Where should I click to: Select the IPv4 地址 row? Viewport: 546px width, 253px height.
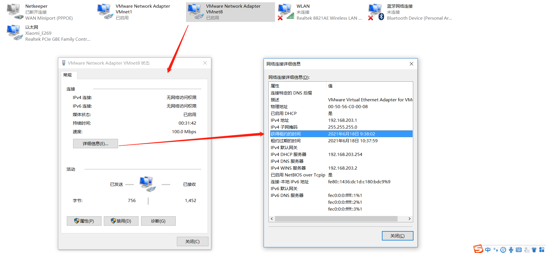(341, 120)
